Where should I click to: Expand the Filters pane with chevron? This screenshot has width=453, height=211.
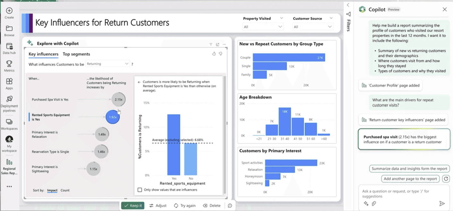point(348,5)
